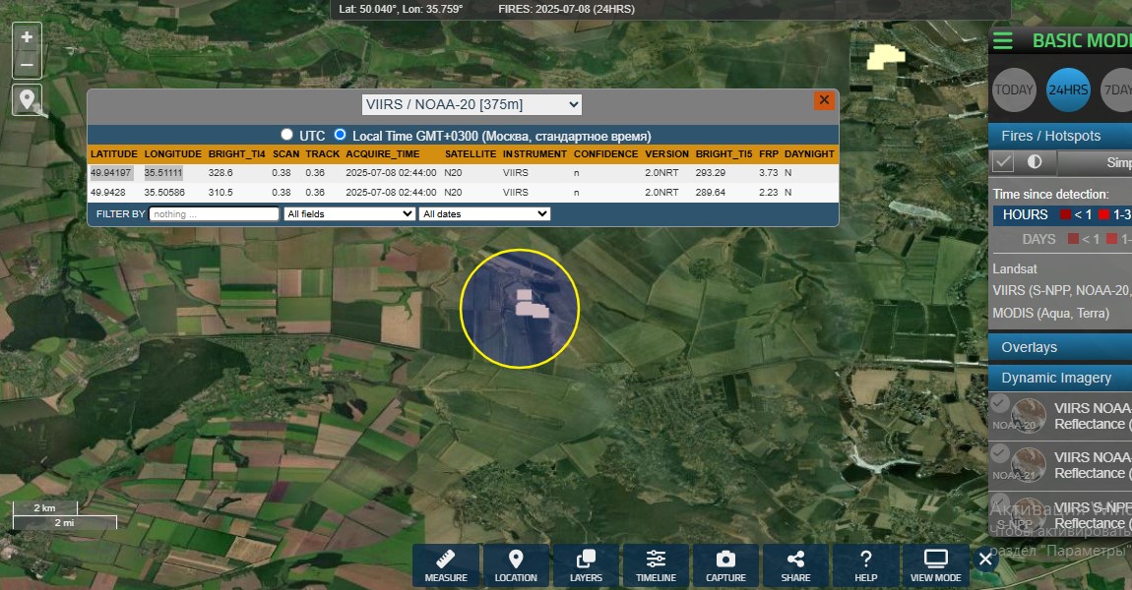Sort table by BRIGHT_TI4 column

click(237, 154)
